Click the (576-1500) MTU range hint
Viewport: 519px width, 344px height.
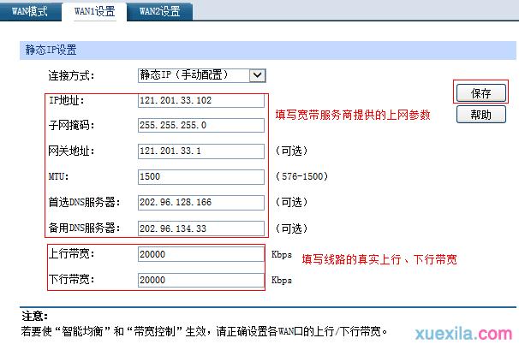click(x=301, y=176)
